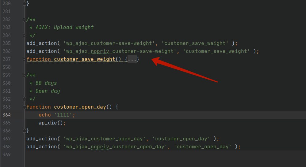Click the fold end marker on line 280
306x167 pixels.
tap(24, 3)
